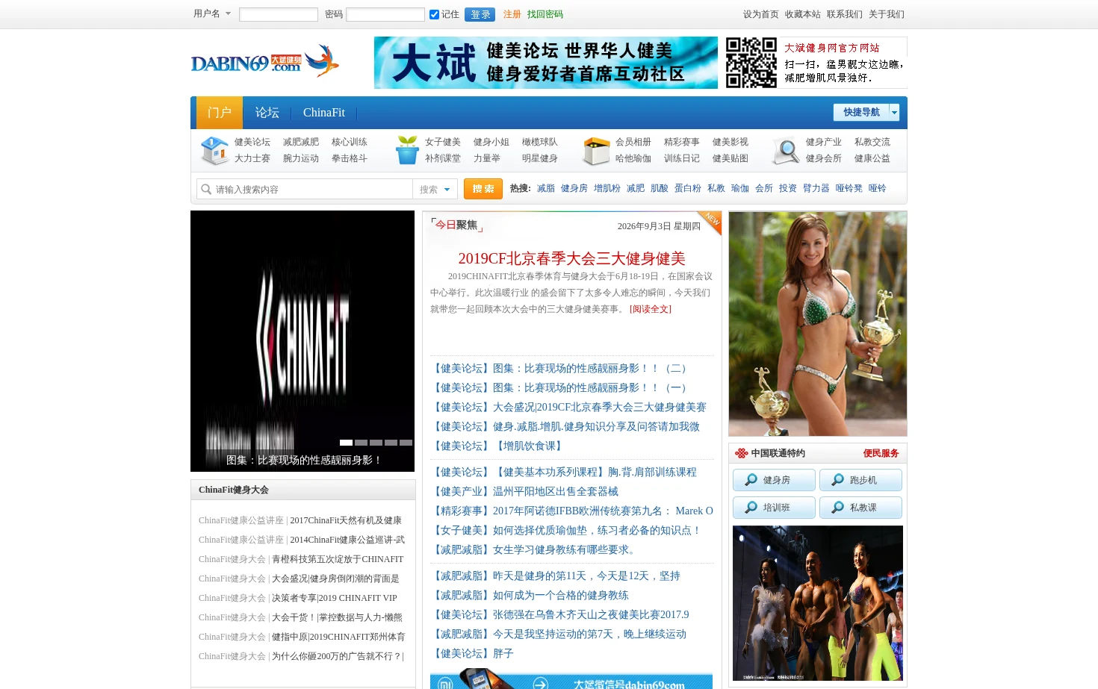Click 设为首页 link
Viewport: 1098px width, 689px height.
(760, 14)
